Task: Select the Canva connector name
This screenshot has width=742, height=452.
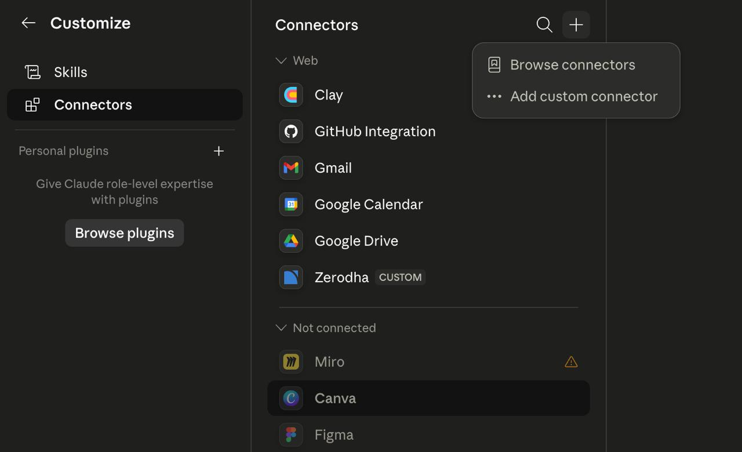Action: tap(335, 398)
